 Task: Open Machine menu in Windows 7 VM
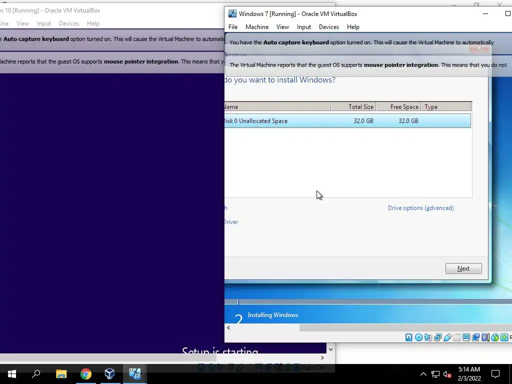pos(257,27)
